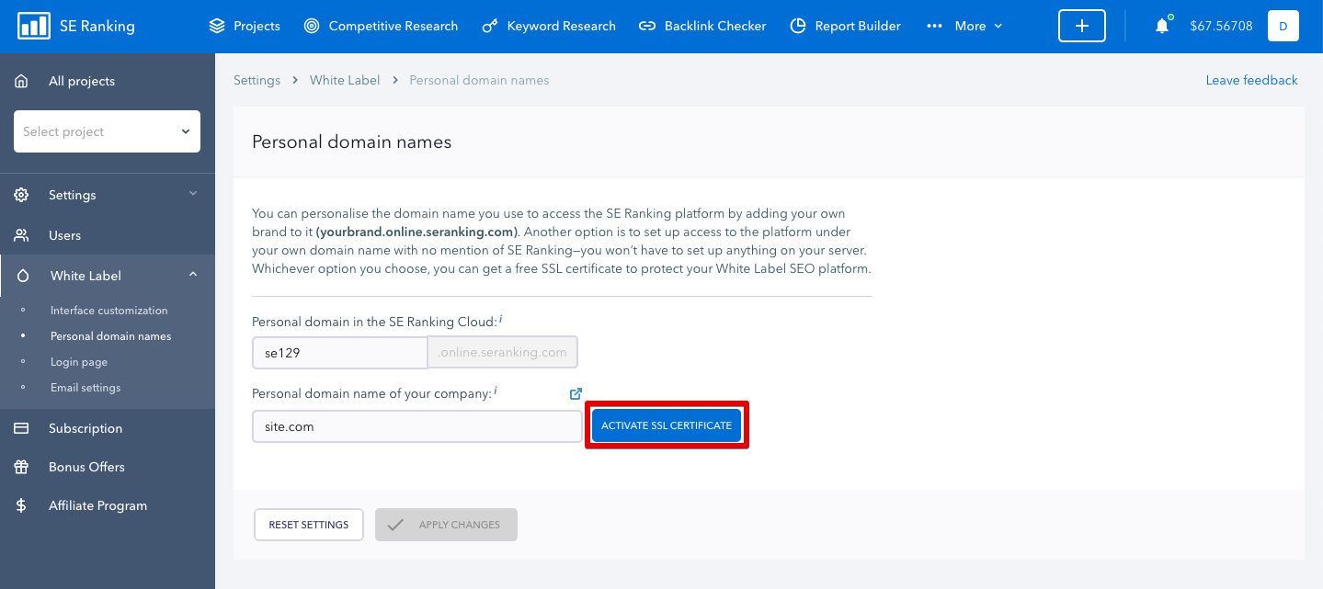Image resolution: width=1323 pixels, height=589 pixels.
Task: Click the Keyword Research key icon
Action: (x=490, y=26)
